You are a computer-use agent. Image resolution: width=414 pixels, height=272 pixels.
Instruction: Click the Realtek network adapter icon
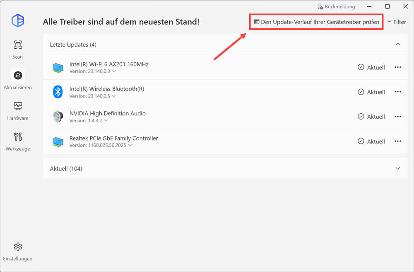click(58, 141)
